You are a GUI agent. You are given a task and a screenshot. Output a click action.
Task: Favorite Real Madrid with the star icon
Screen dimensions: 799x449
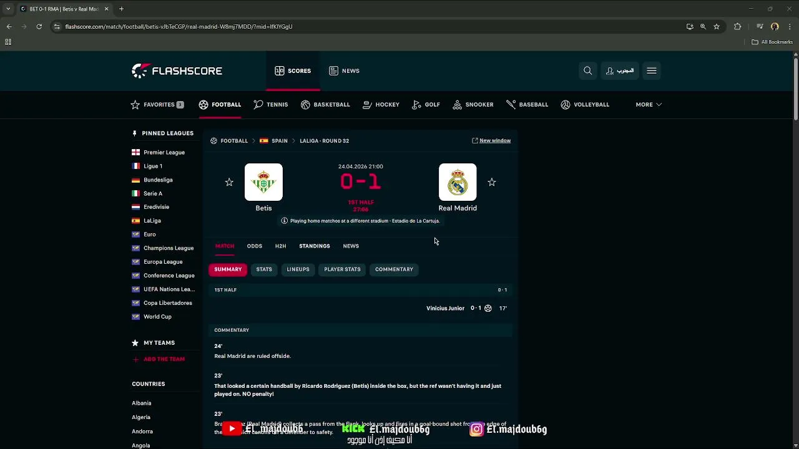492,182
